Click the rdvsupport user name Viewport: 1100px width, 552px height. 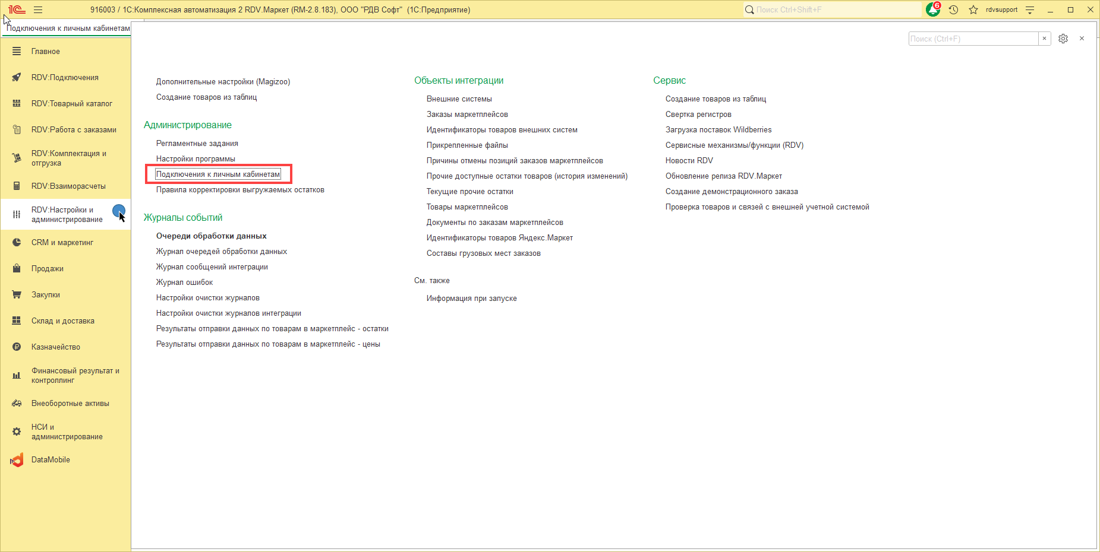(1001, 10)
